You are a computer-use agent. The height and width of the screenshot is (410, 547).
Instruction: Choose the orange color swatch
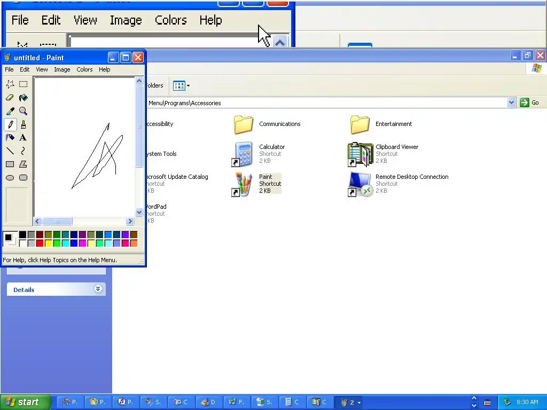click(134, 243)
